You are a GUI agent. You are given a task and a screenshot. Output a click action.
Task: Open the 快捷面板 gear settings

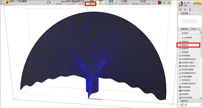tap(190, 14)
